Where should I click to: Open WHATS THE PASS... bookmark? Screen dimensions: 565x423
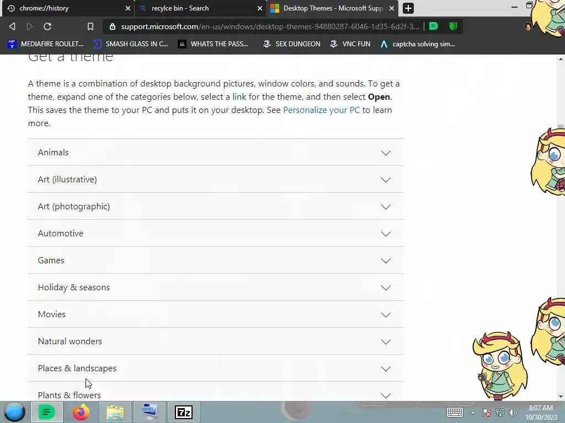(213, 44)
